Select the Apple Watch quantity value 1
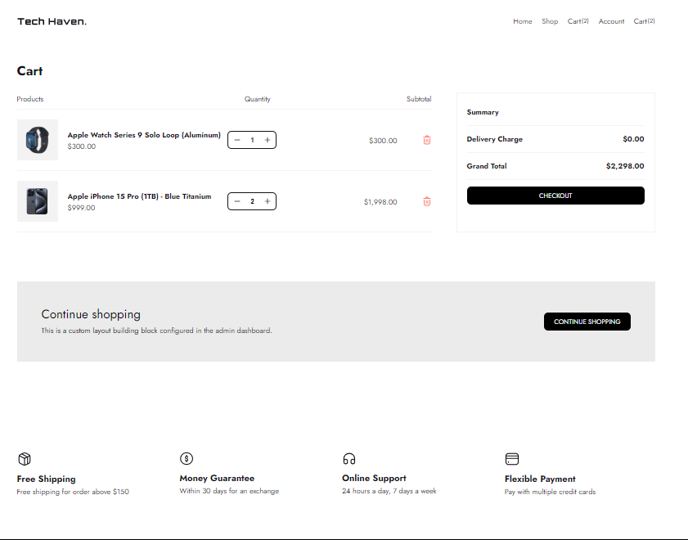 tap(252, 140)
